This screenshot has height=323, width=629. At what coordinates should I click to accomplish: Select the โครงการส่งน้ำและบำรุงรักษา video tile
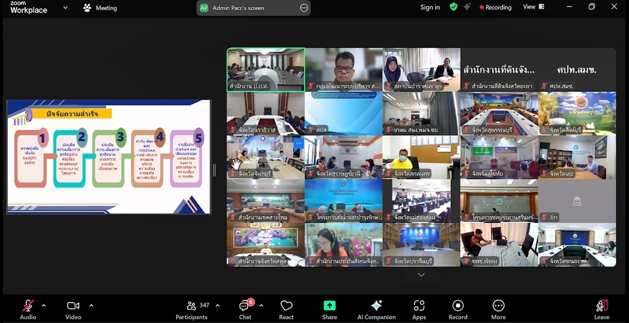(x=343, y=201)
